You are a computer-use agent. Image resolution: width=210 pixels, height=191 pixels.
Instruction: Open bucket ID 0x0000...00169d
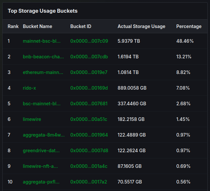point(89,88)
